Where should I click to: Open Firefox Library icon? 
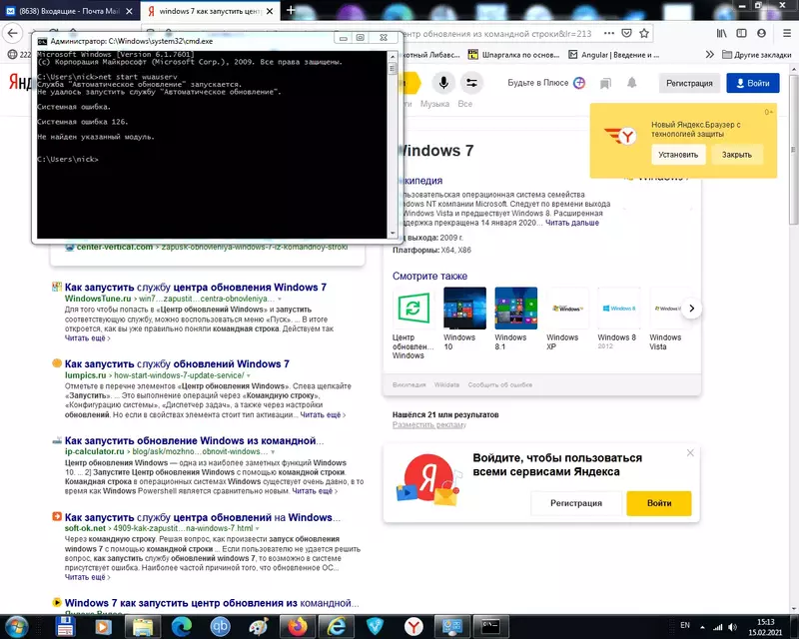point(721,33)
